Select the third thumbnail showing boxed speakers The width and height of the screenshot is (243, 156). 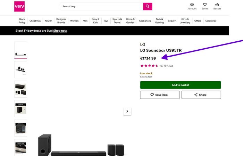[20, 89]
